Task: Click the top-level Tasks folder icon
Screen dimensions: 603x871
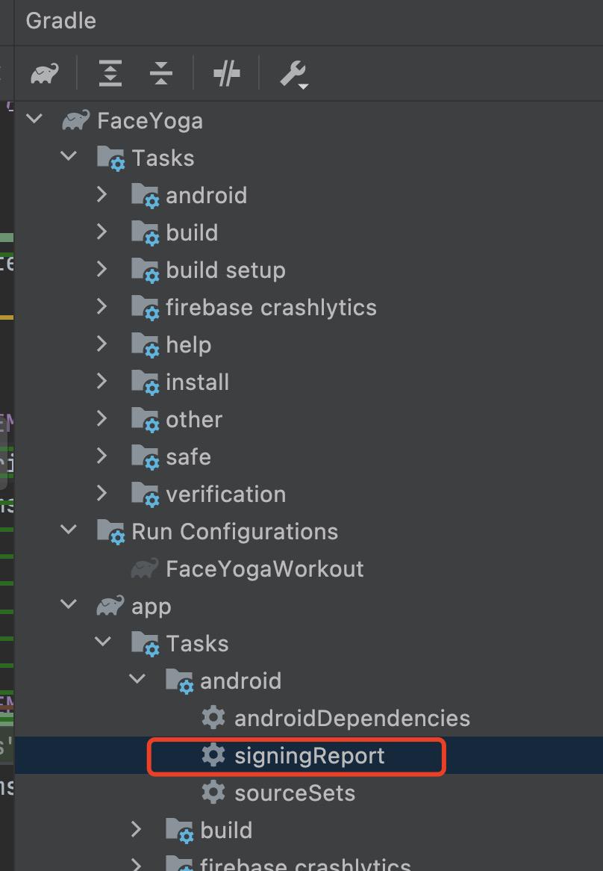Action: (111, 158)
